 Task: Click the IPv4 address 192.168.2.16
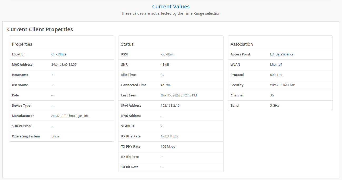click(x=170, y=106)
